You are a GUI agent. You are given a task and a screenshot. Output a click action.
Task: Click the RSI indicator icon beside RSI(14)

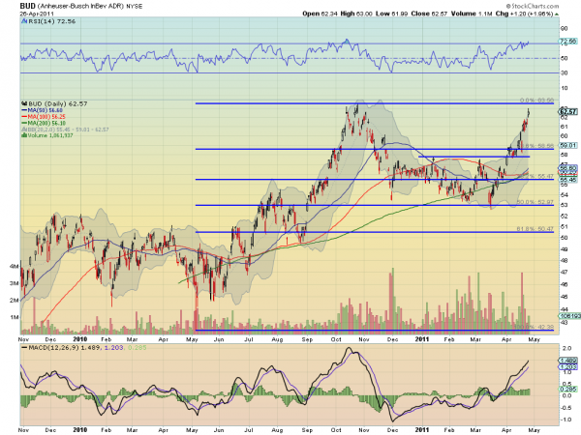pyautogui.click(x=24, y=21)
